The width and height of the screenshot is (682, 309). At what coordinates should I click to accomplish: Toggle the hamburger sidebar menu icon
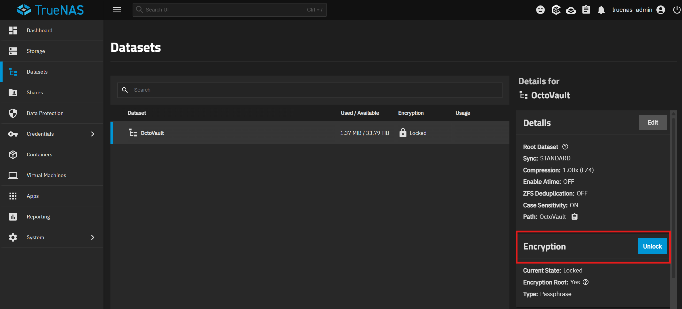click(x=117, y=10)
